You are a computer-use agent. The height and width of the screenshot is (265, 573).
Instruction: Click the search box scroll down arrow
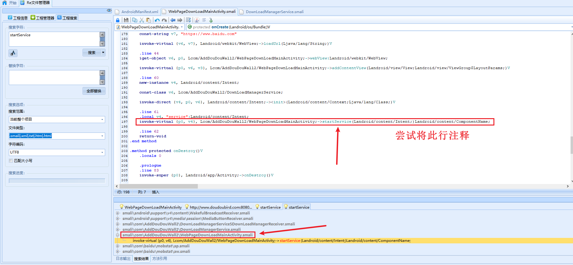(102, 44)
